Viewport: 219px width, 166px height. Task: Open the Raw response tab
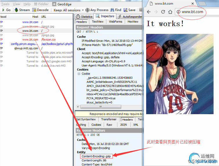tap(109, 125)
